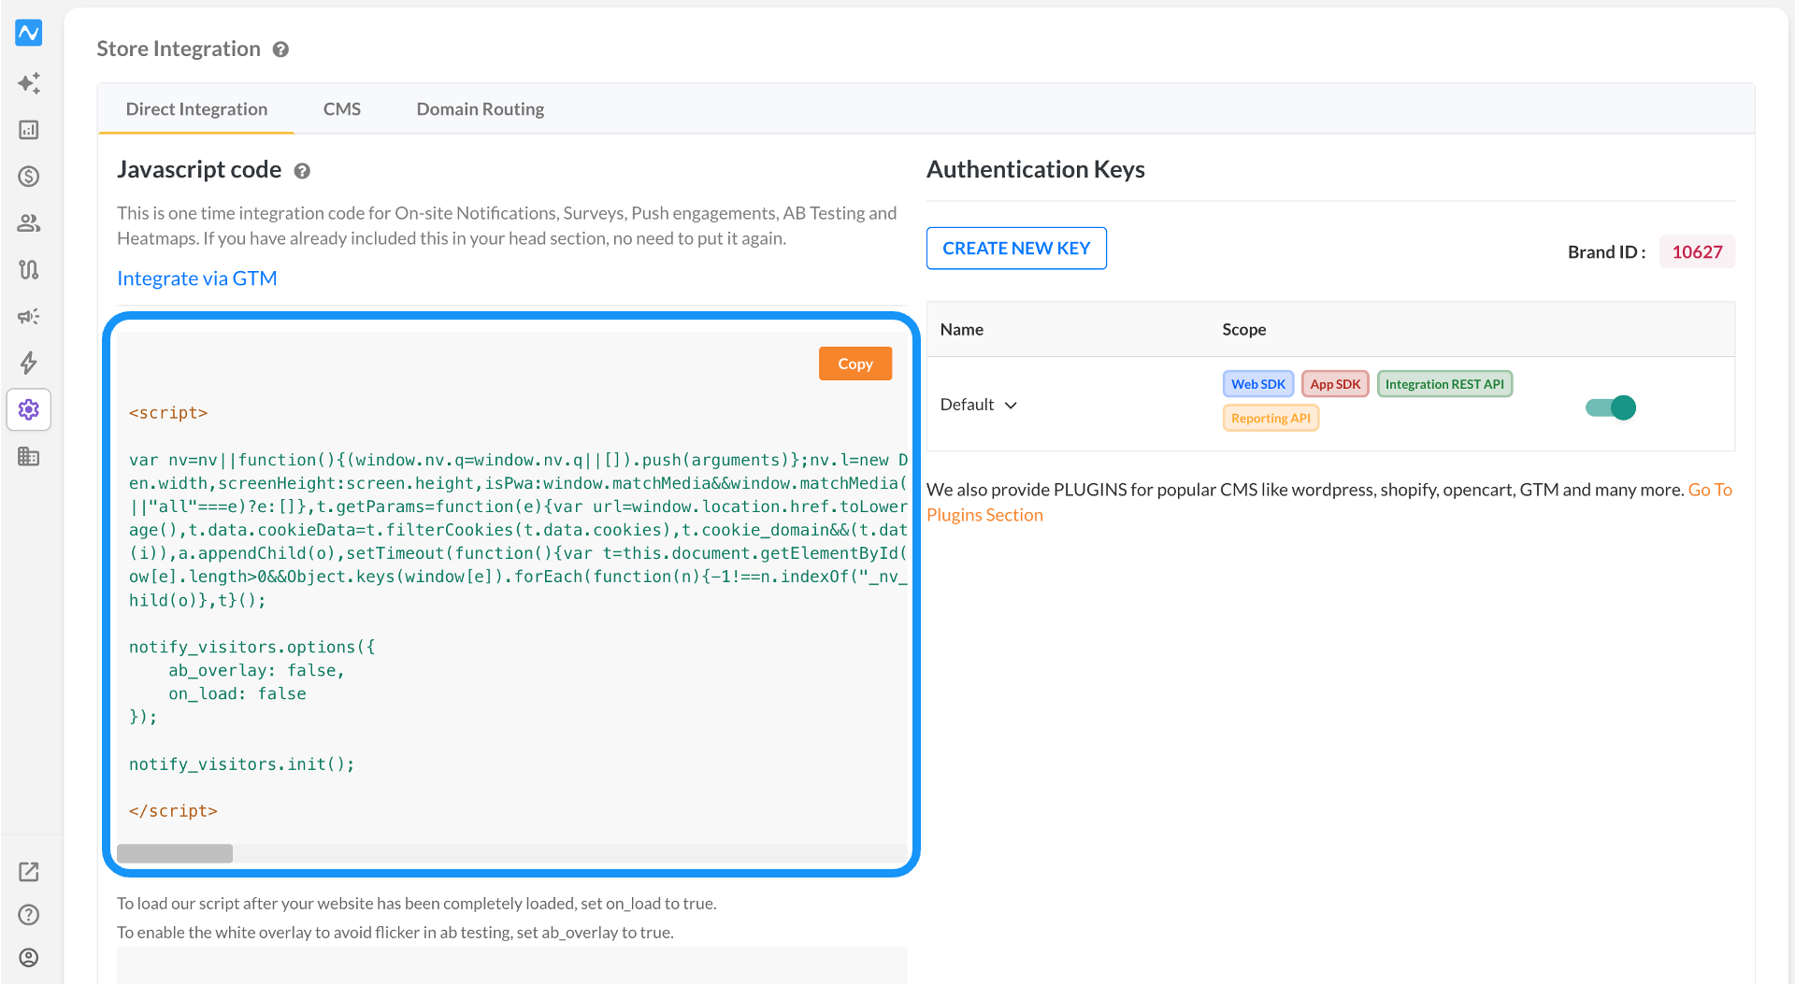The width and height of the screenshot is (1795, 985).
Task: Open the account profile icon in sidebar
Action: tap(29, 958)
